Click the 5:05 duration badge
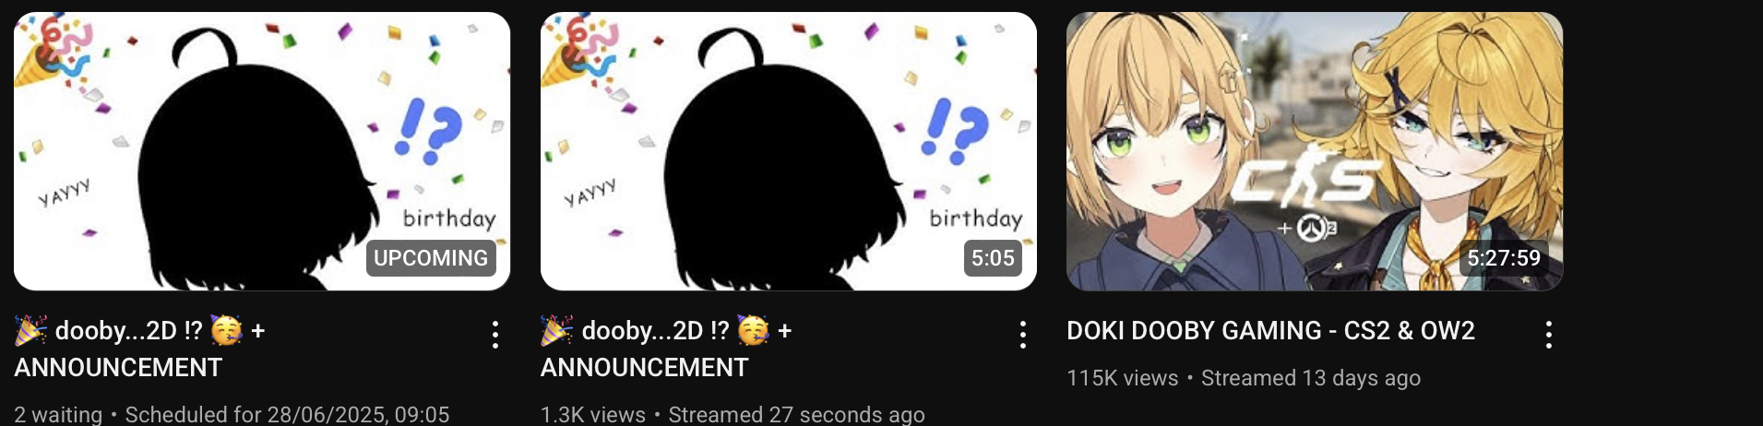This screenshot has height=426, width=1763. pyautogui.click(x=993, y=258)
